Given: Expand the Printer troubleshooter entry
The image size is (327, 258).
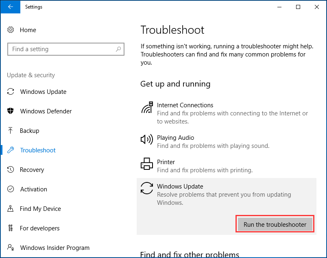Looking at the screenshot, I should click(227, 166).
